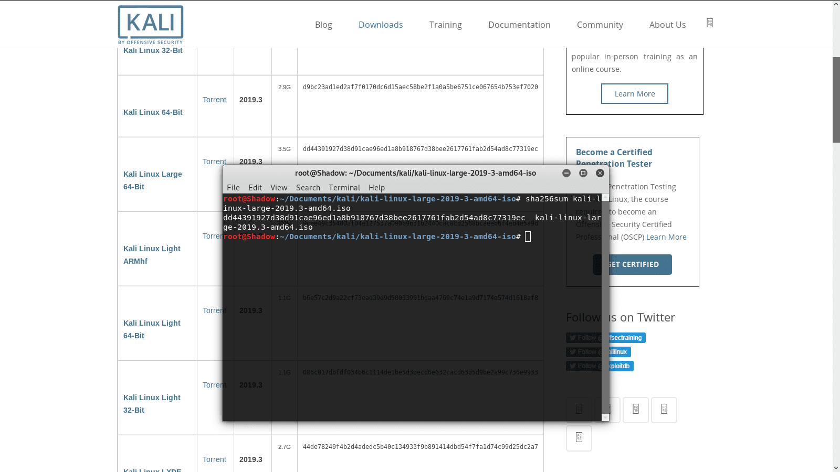840x472 pixels.
Task: Open the Help menu in the terminal
Action: (376, 188)
